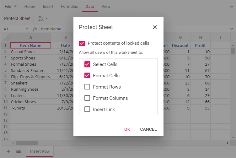The image size is (236, 158).
Task: Open the File menu dropdown
Action: tap(11, 6)
